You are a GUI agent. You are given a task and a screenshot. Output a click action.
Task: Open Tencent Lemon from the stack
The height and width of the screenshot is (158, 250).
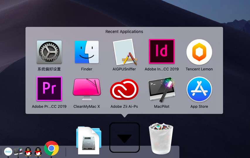[199, 52]
